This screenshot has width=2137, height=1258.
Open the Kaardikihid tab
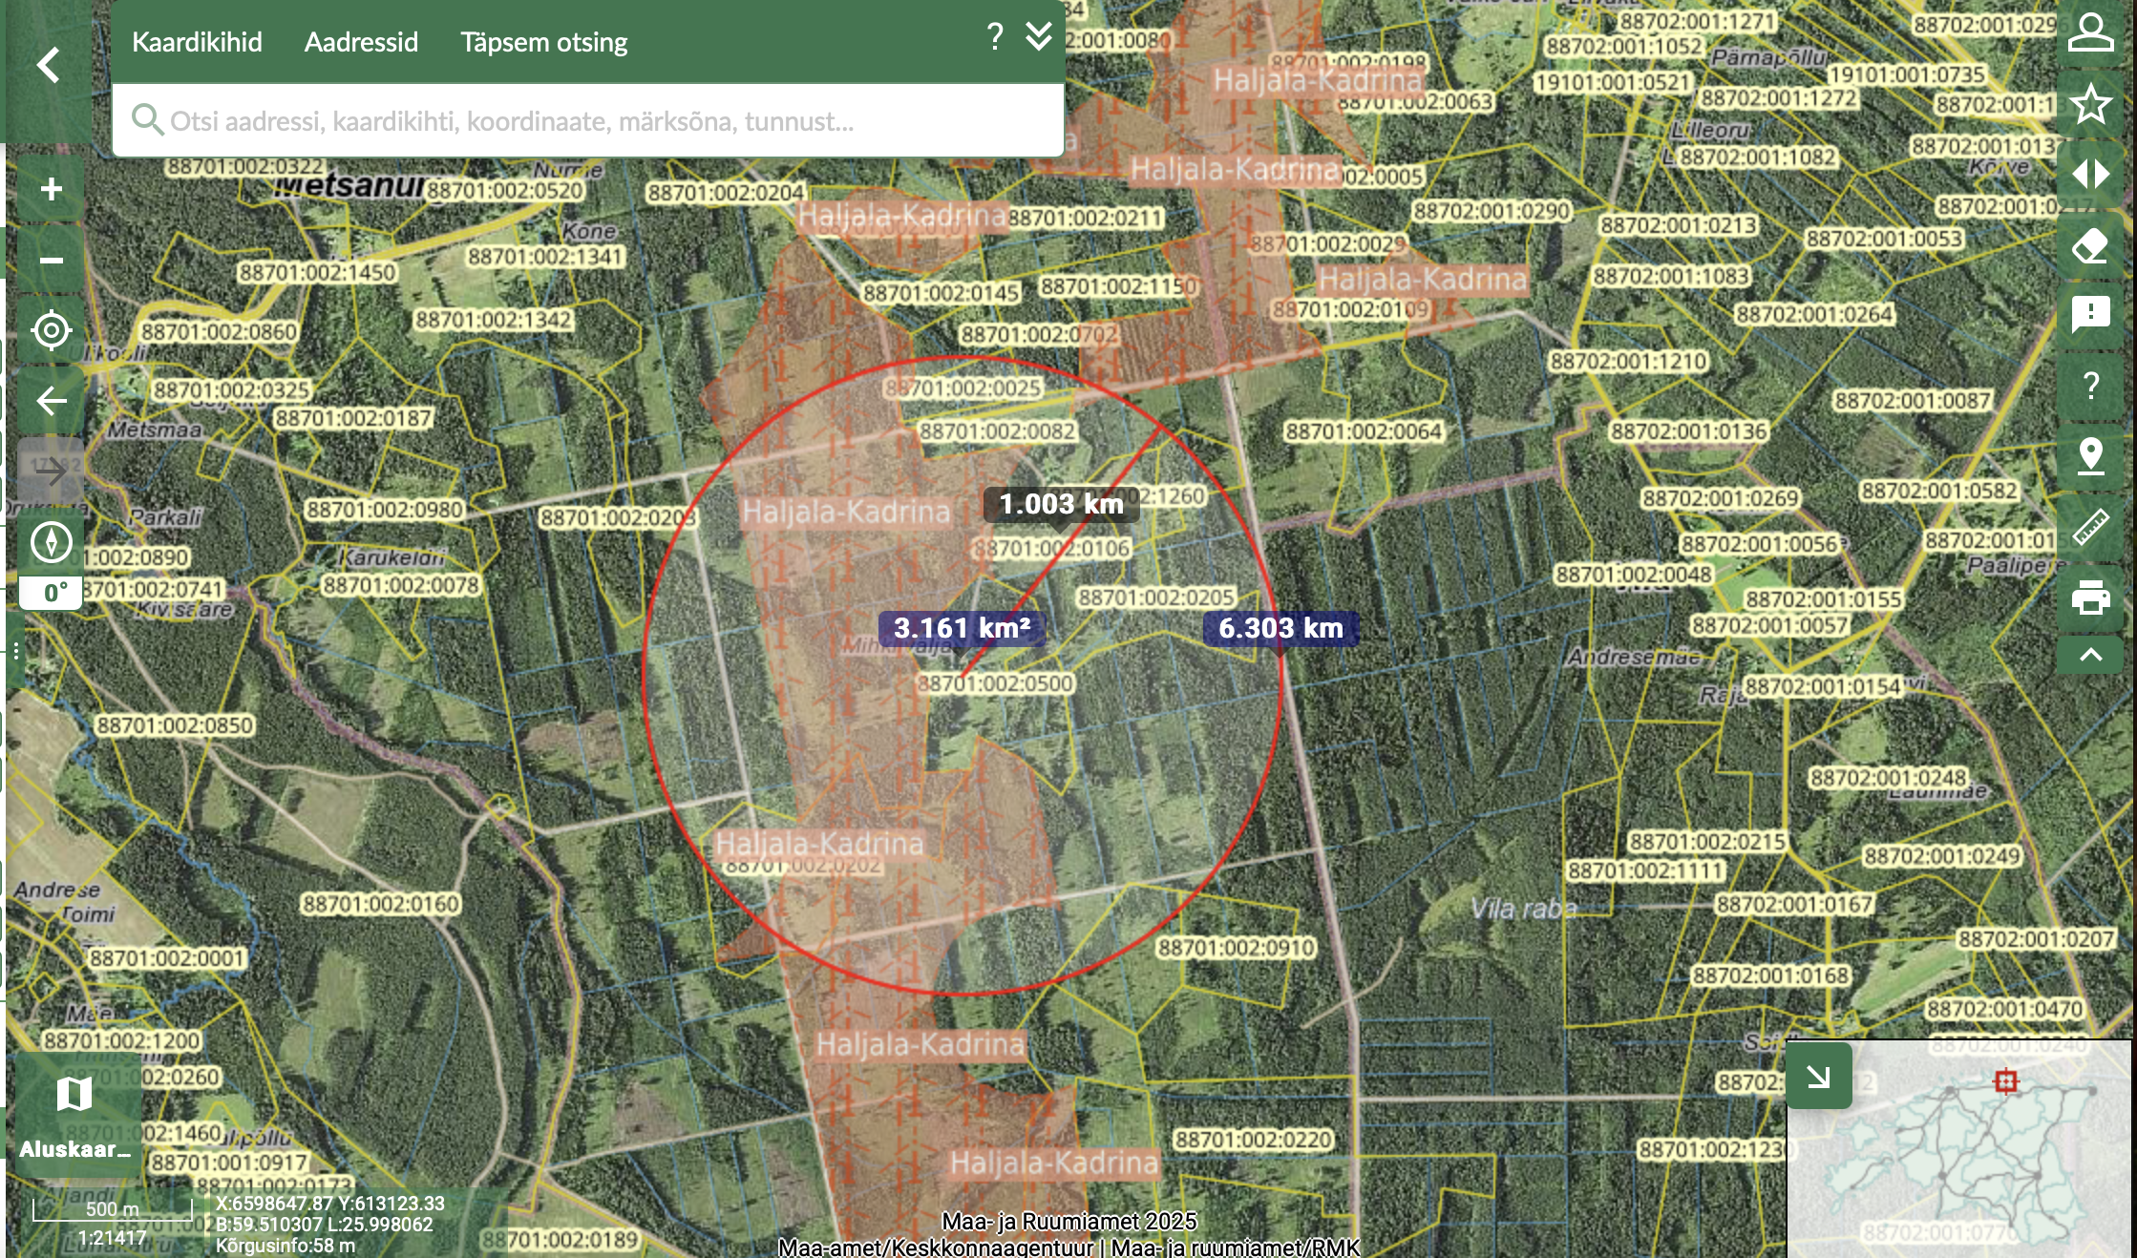(x=197, y=42)
